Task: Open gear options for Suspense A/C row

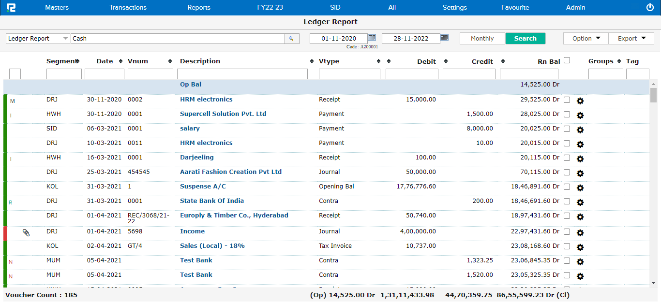Action: (x=580, y=188)
